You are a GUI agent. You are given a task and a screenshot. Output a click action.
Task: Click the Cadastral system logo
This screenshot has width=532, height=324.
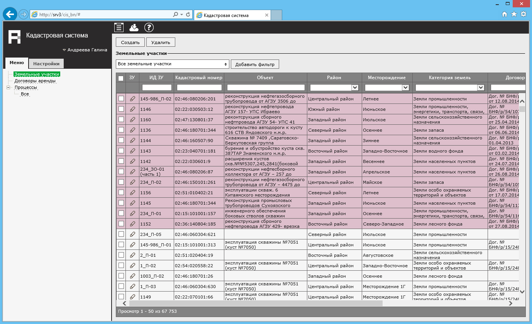[x=15, y=36]
